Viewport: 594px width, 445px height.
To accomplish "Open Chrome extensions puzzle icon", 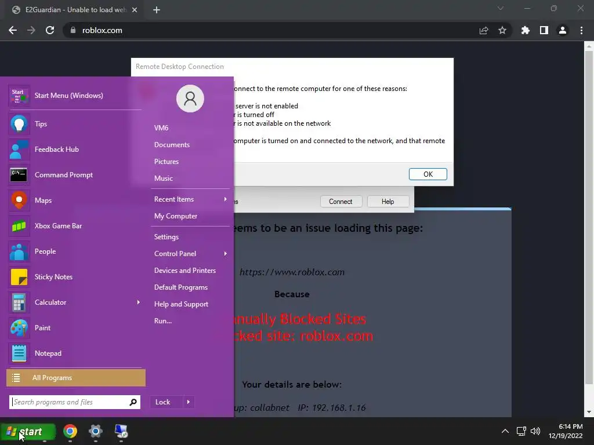I will (x=525, y=30).
